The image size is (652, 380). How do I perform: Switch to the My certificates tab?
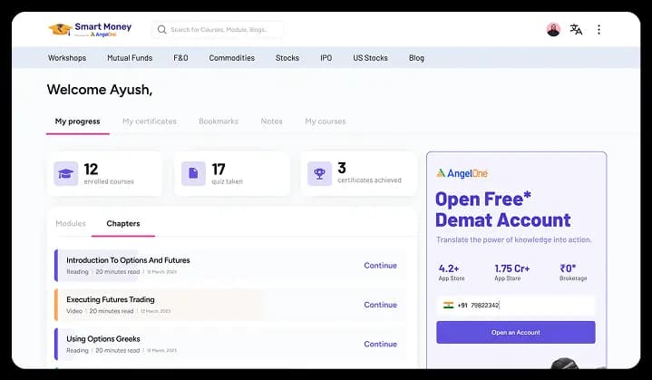pyautogui.click(x=150, y=122)
